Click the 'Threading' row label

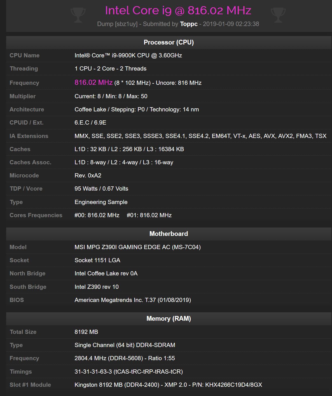(x=24, y=69)
